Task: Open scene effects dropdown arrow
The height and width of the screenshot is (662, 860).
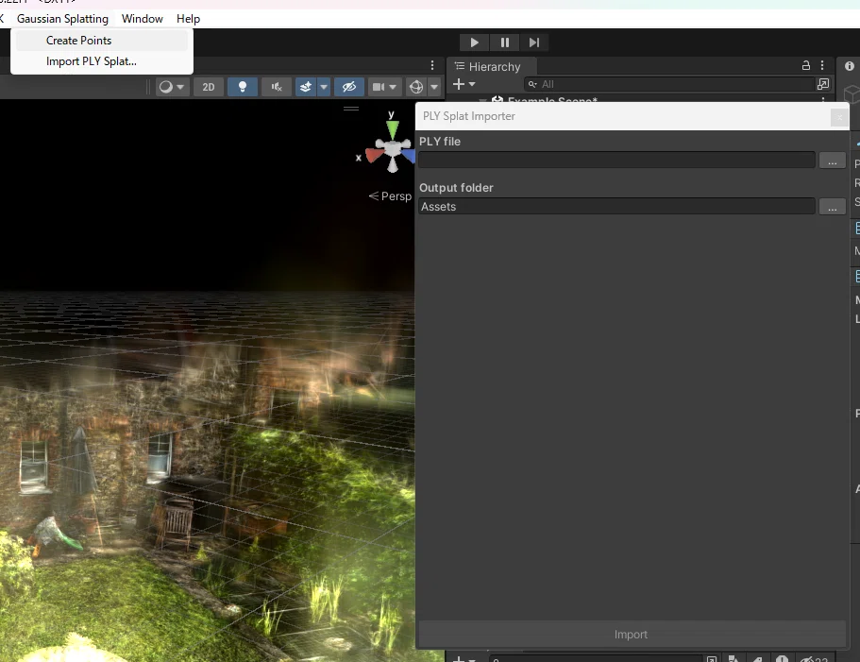Action: tap(324, 87)
